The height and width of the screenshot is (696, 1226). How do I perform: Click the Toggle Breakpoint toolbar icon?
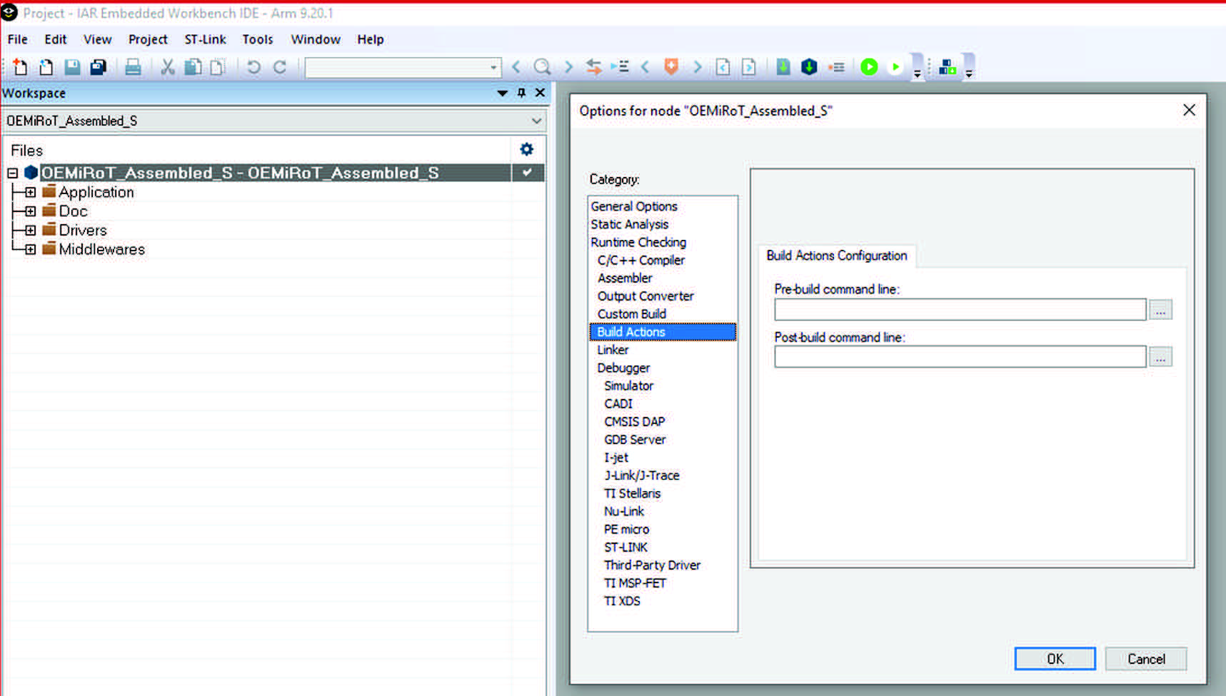point(836,67)
